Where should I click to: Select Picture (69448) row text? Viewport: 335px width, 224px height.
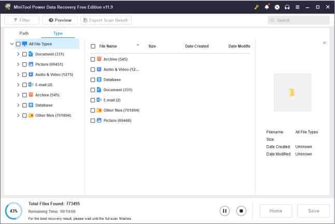pyautogui.click(x=117, y=120)
